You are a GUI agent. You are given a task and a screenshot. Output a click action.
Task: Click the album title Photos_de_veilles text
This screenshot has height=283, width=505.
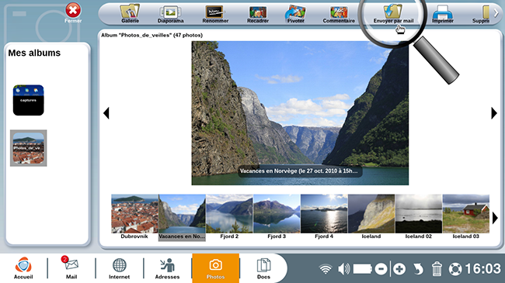tap(152, 35)
